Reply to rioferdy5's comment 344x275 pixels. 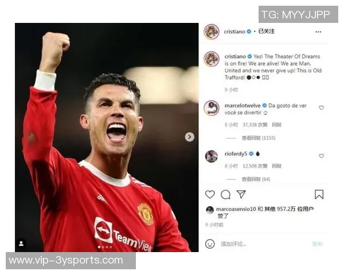pyautogui.click(x=276, y=166)
